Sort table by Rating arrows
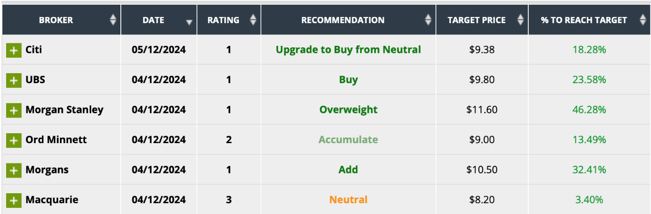Screen dimensions: 651x214 [x=253, y=20]
